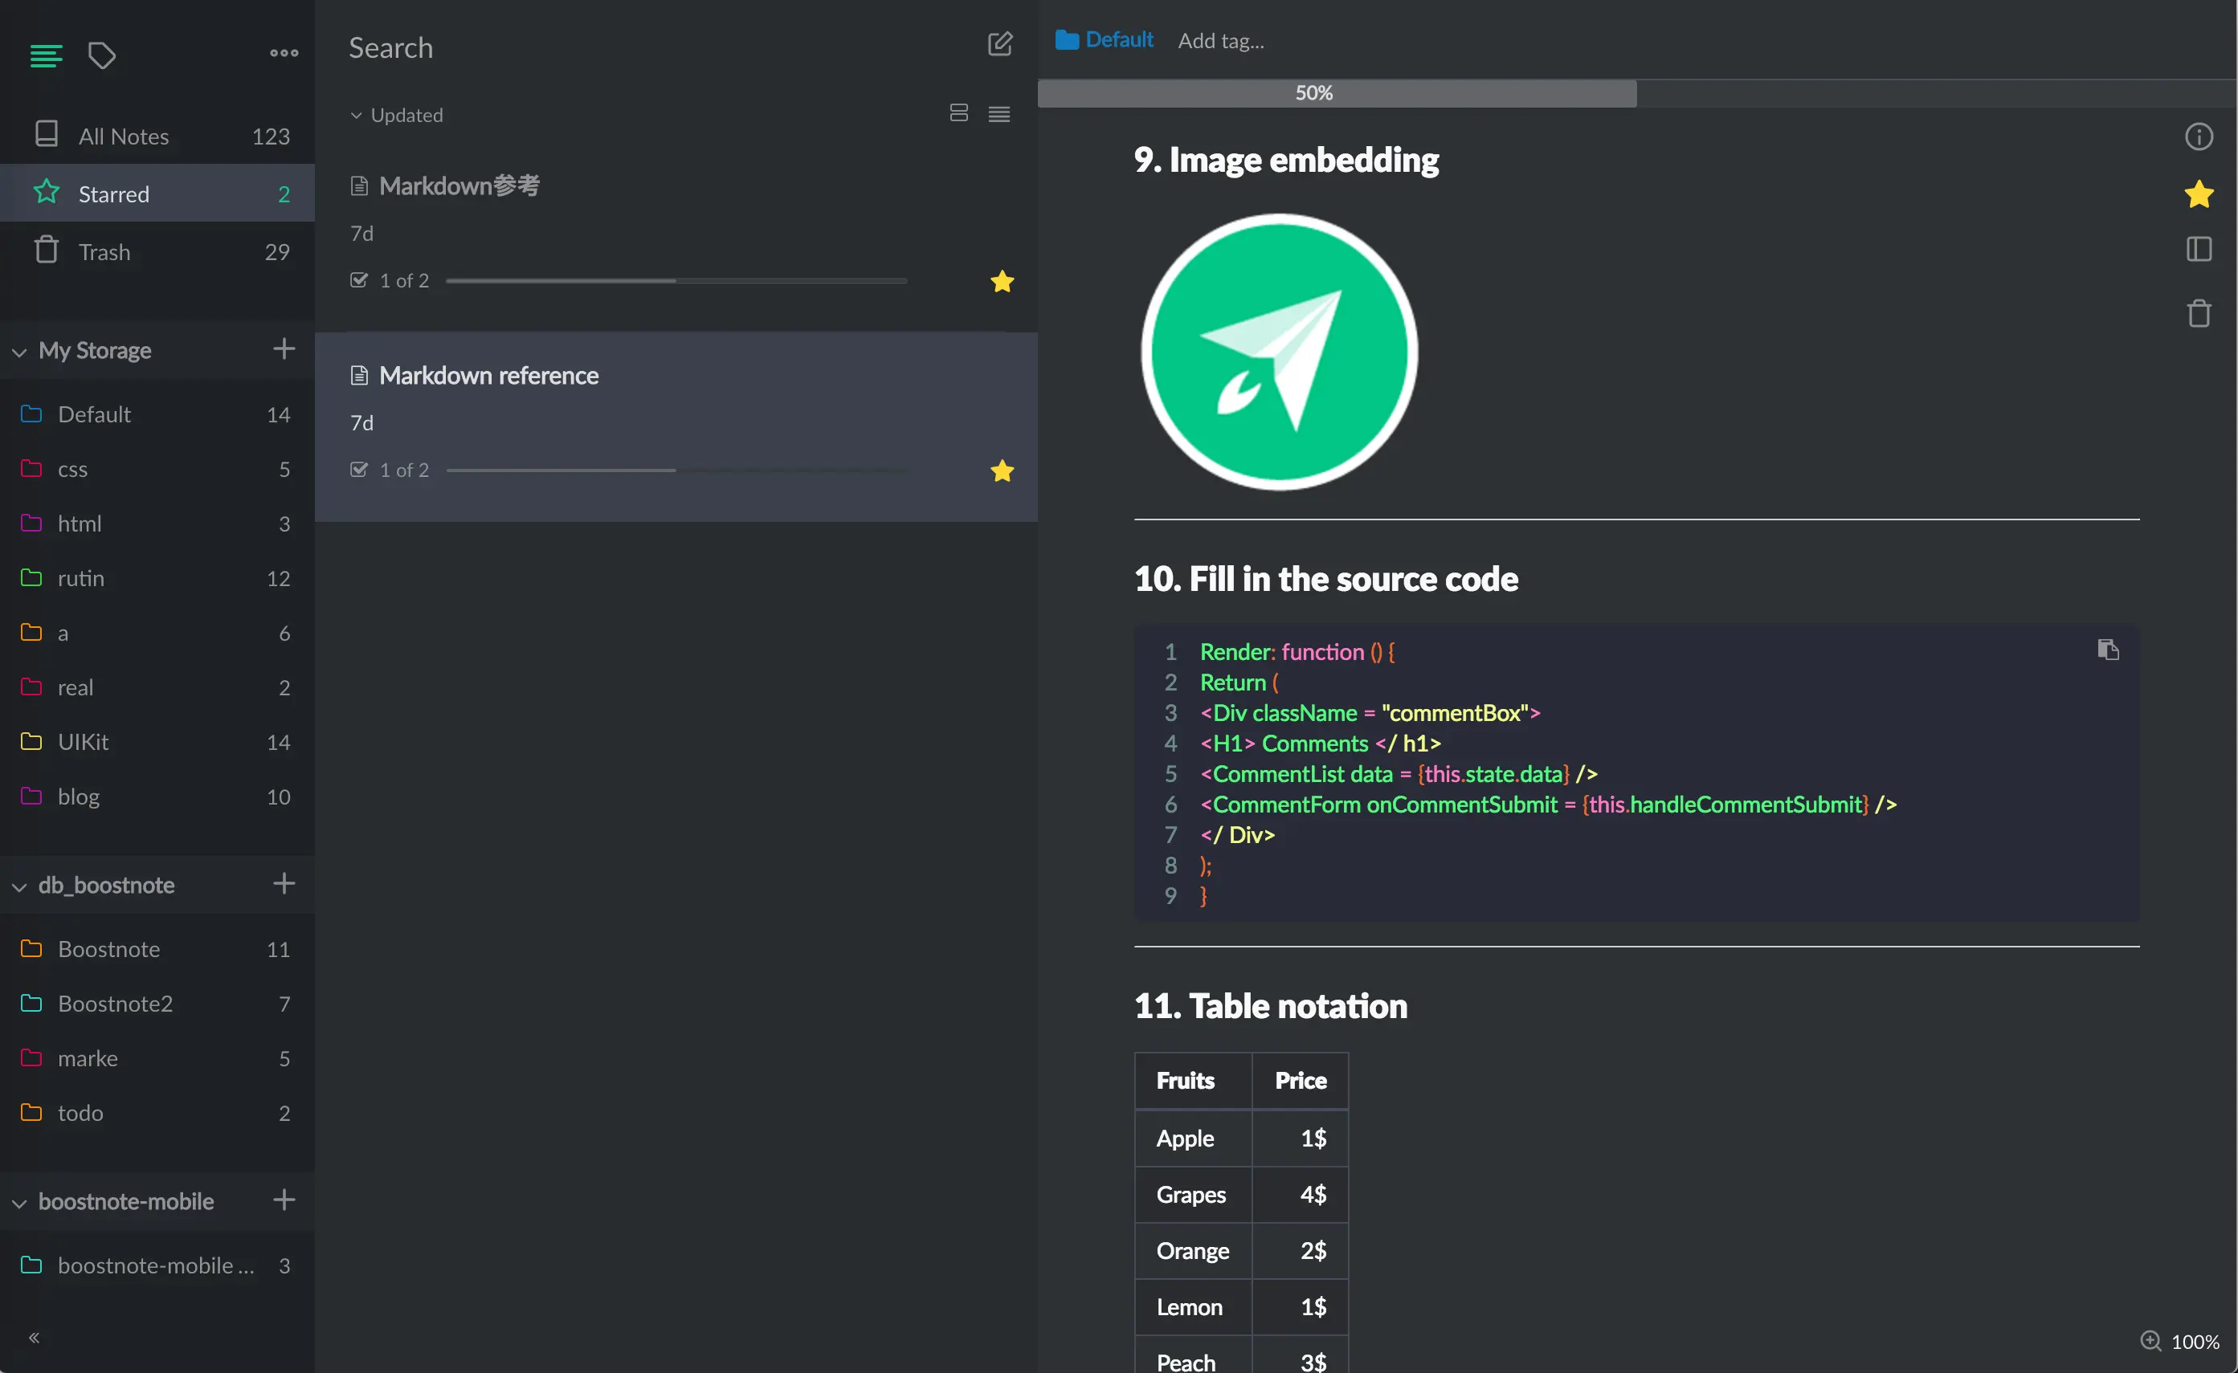Image resolution: width=2238 pixels, height=1373 pixels.
Task: Toggle star on the Markdown参考 note
Action: tap(1002, 282)
